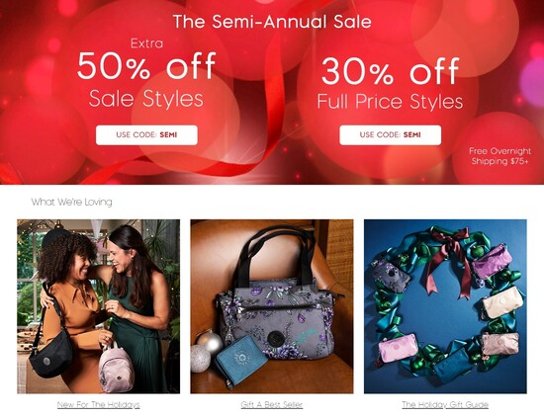
Task: Click the pink mini backpack
Action: (116, 367)
